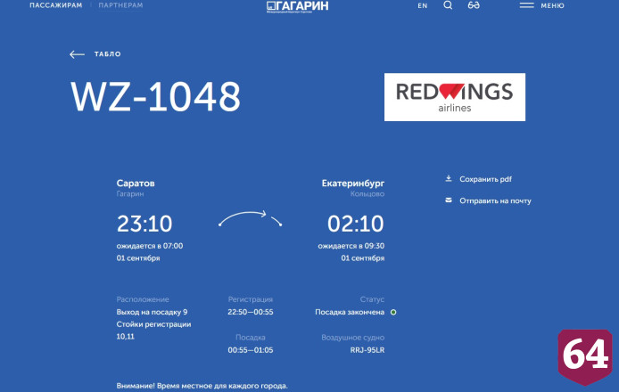
Task: Click the Регистрация label
Action: 251,299
